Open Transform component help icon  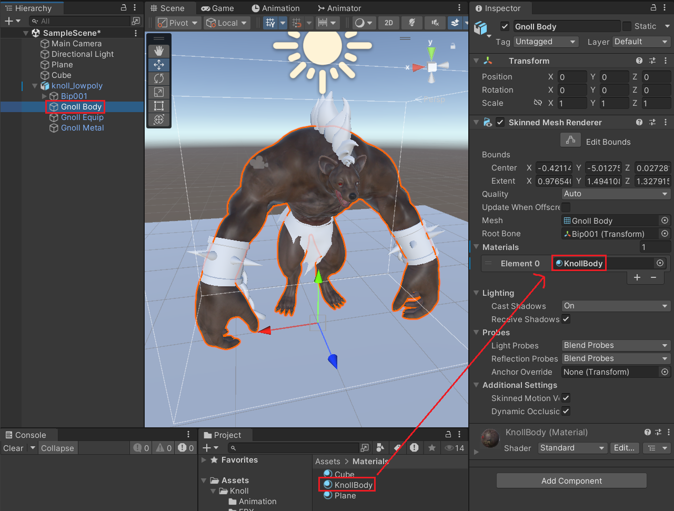point(639,61)
